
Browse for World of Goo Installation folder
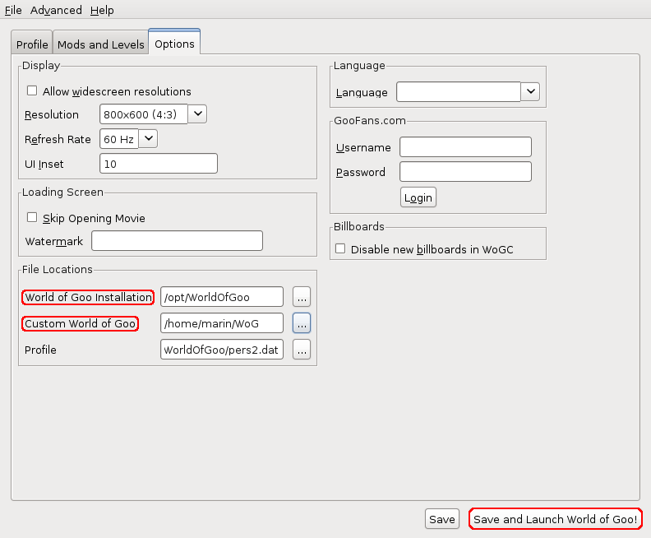[x=302, y=297]
